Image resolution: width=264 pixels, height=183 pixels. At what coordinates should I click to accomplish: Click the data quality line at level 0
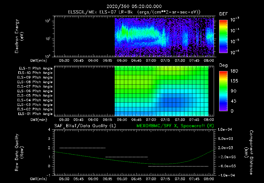pos(178,166)
